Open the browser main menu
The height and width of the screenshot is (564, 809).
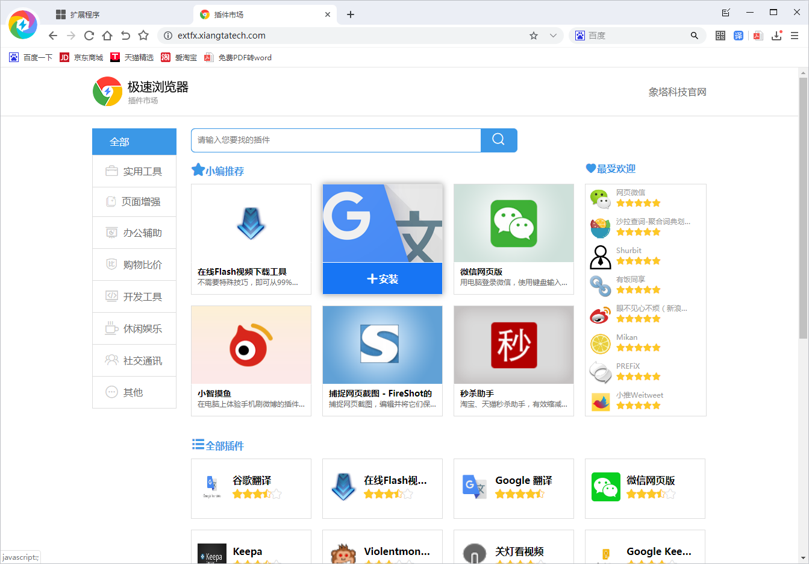[x=795, y=36]
